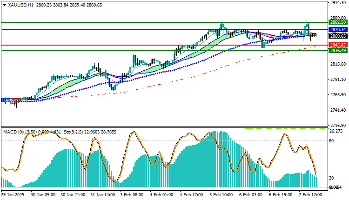Click the 2716.90 price scale value
The image size is (349, 200).
[x=338, y=125]
